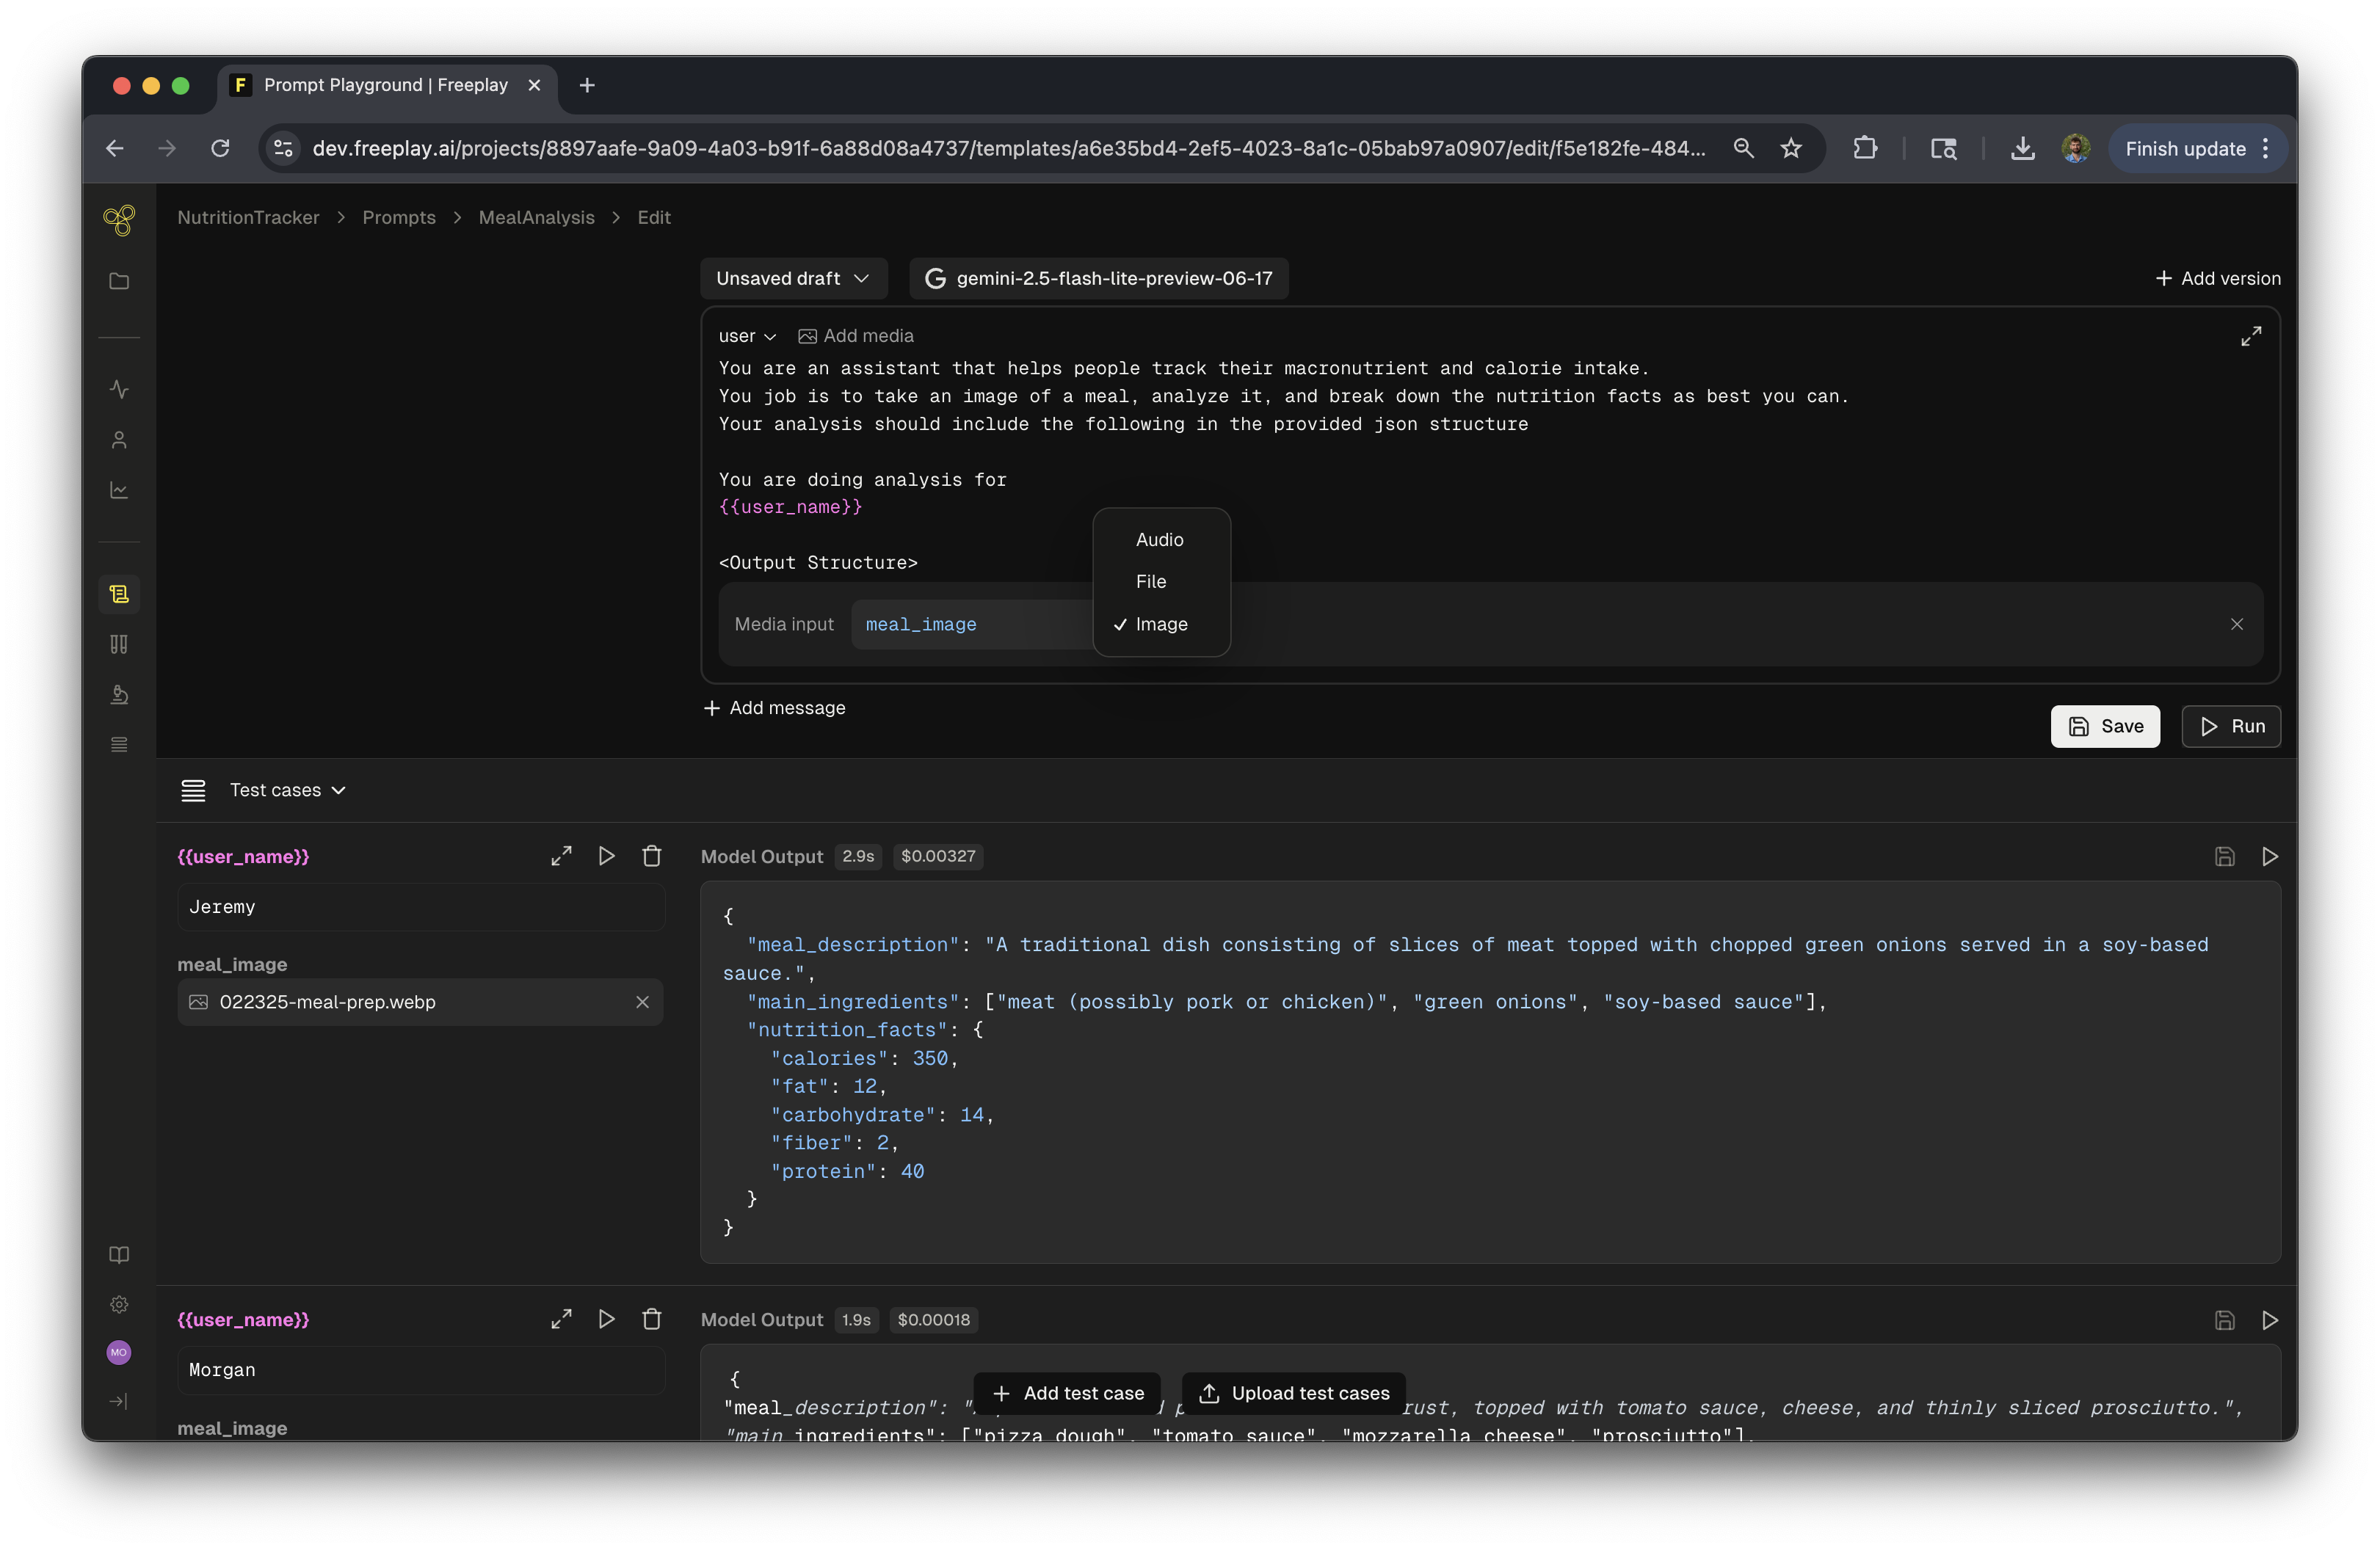Open the documentation book icon
2380x1550 pixels.
coord(119,1255)
